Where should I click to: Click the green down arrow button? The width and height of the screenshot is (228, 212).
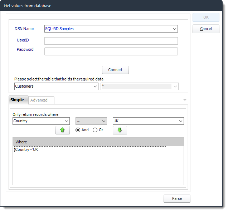(x=120, y=130)
